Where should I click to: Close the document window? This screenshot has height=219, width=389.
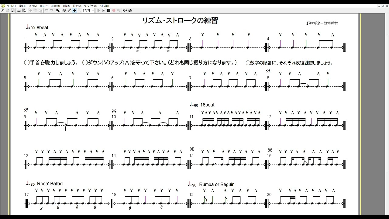(386, 6)
